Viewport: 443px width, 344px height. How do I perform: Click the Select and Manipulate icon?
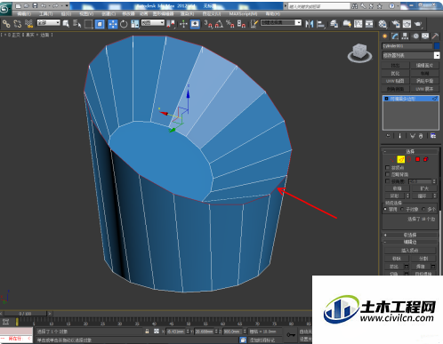point(183,24)
